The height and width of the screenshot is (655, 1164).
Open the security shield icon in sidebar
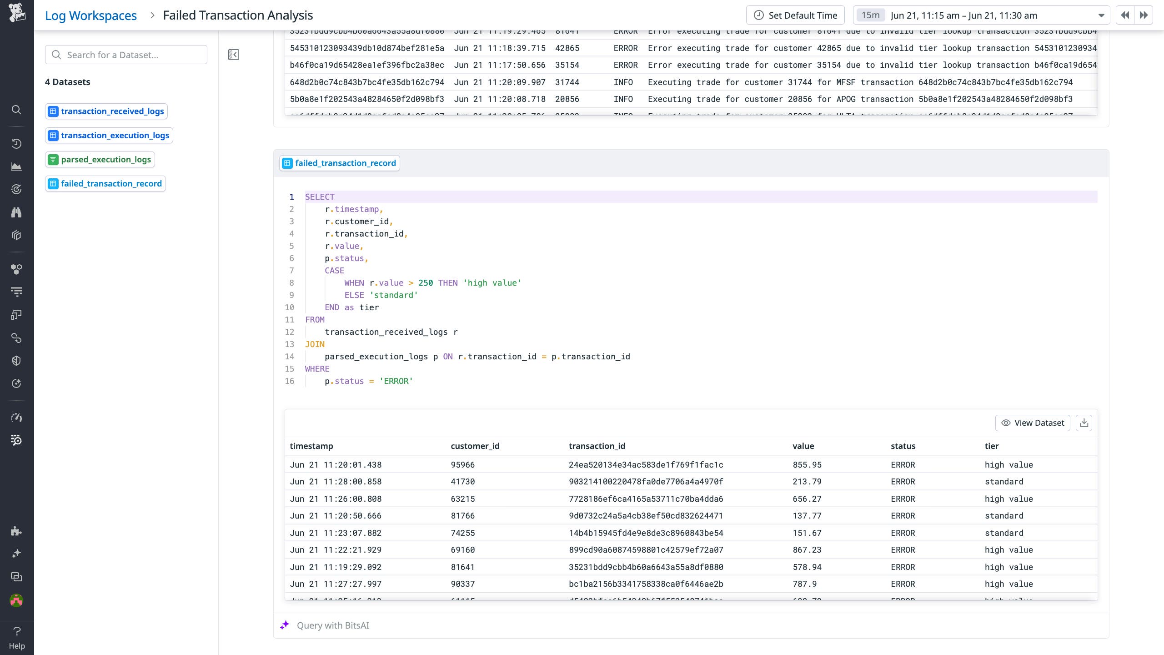point(16,360)
